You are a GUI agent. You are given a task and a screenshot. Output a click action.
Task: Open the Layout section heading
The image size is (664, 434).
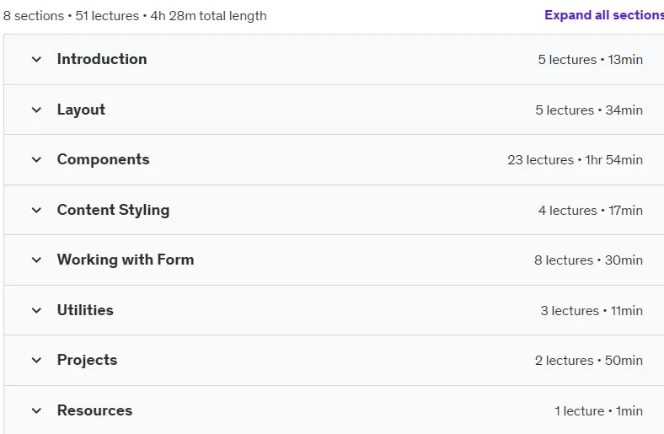[81, 110]
